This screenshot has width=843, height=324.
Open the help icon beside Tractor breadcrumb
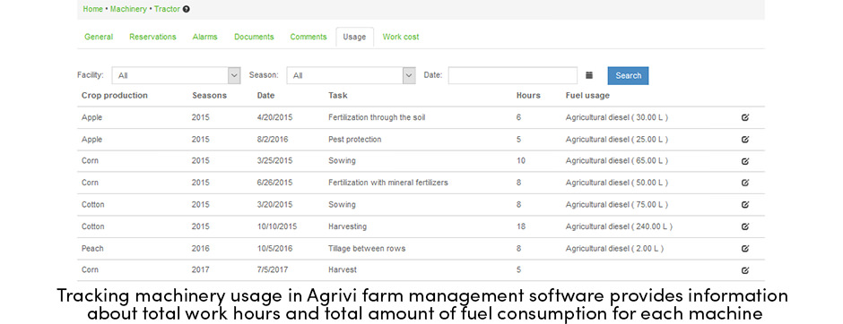click(186, 9)
